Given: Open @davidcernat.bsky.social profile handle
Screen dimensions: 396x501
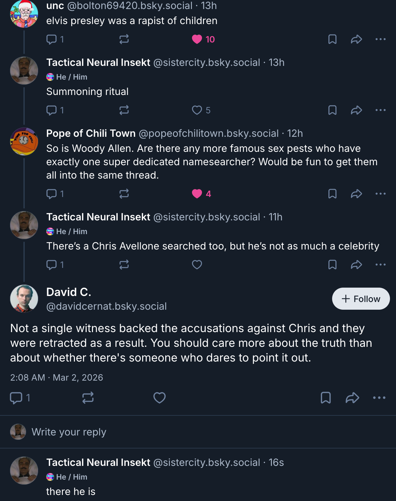Looking at the screenshot, I should pos(106,306).
